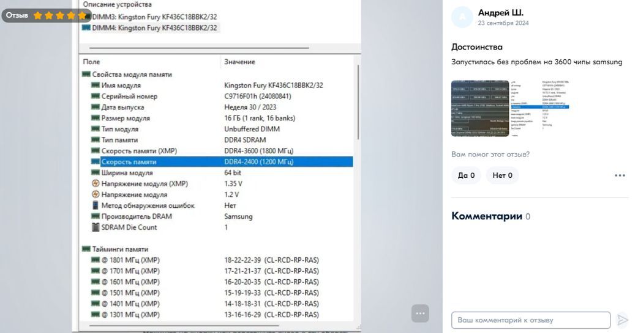
Task: Click the SDRAM Die Count chip icon
Action: tap(96, 227)
